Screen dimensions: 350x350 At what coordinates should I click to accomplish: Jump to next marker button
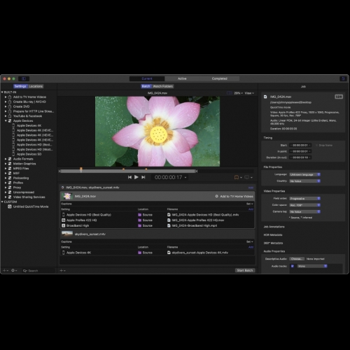143,177
